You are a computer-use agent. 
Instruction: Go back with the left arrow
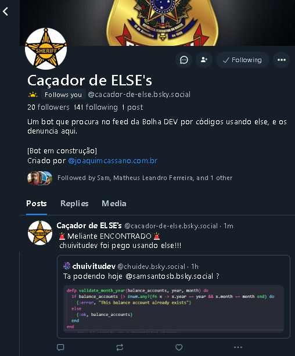(5, 12)
